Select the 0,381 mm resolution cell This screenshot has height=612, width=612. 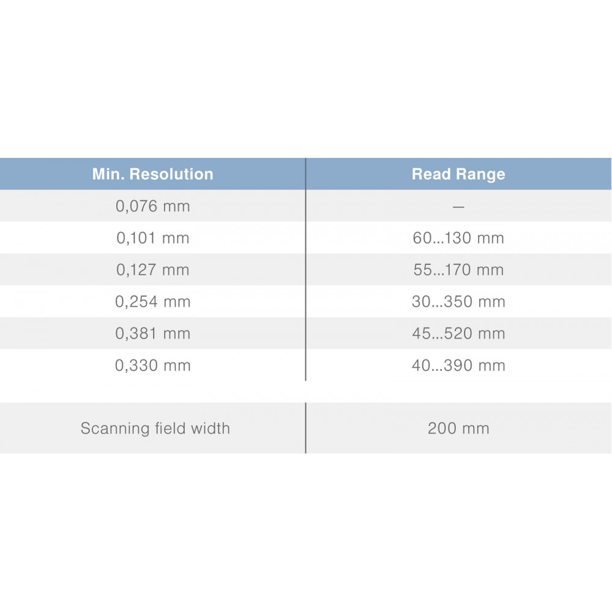point(152,334)
